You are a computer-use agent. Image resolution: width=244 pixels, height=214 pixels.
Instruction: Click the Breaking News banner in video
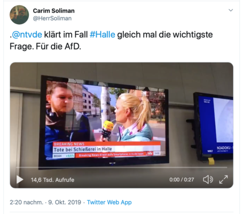tap(107, 149)
